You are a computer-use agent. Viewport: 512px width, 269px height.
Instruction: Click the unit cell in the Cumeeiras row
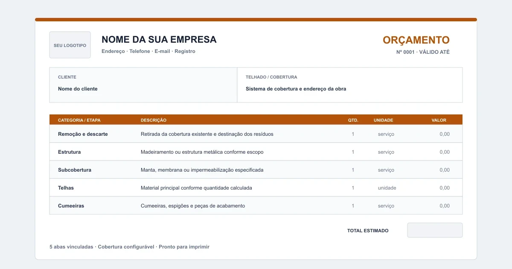pyautogui.click(x=386, y=206)
